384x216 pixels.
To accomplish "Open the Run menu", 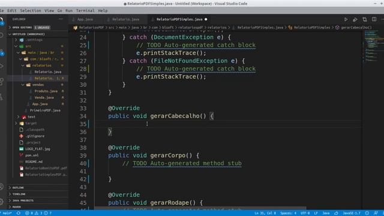I will click(69, 11).
